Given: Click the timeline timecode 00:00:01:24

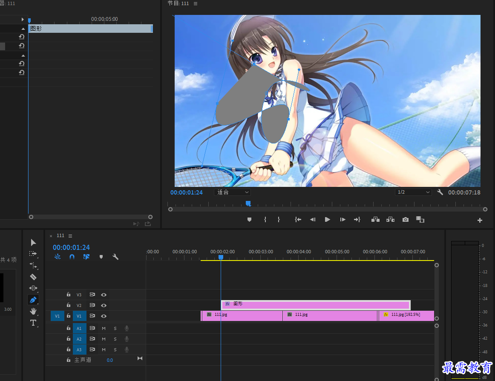Looking at the screenshot, I should (x=71, y=247).
